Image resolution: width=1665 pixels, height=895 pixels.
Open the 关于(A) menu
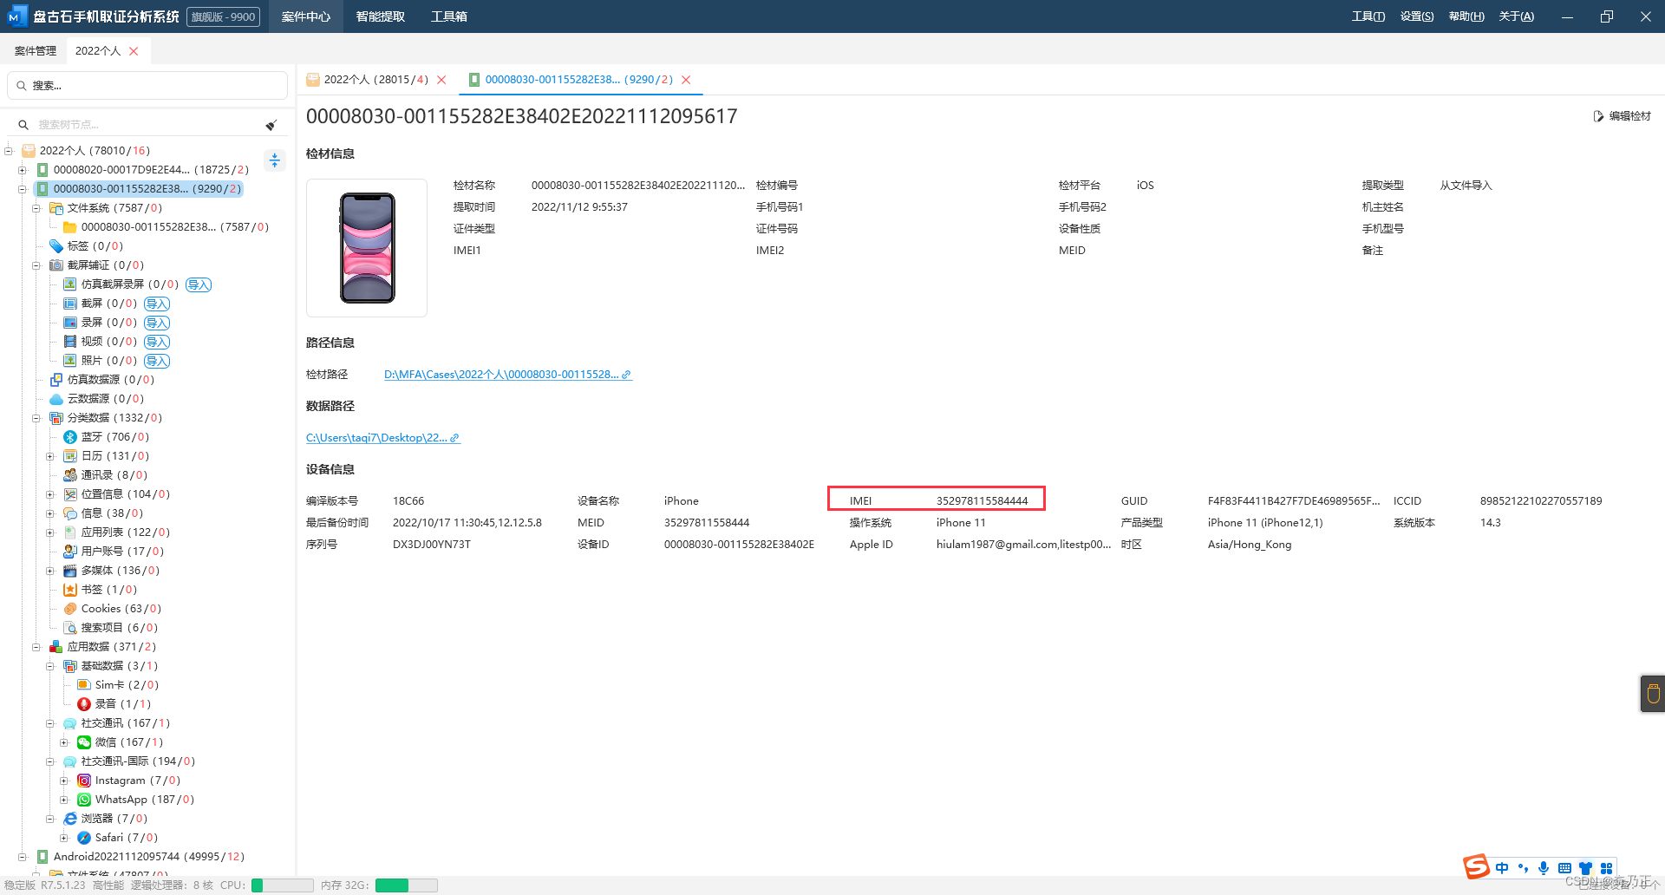1517,16
